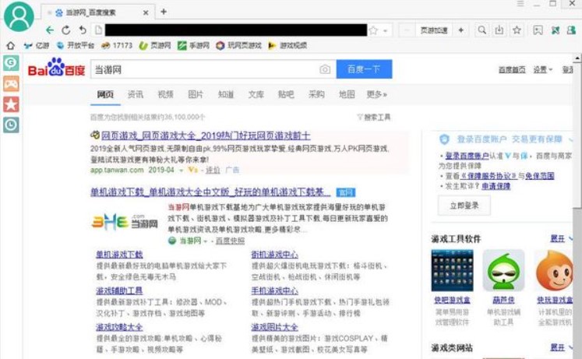Open the 网页游戏_网页游戏大全 result link
The width and height of the screenshot is (582, 359).
pyautogui.click(x=206, y=136)
